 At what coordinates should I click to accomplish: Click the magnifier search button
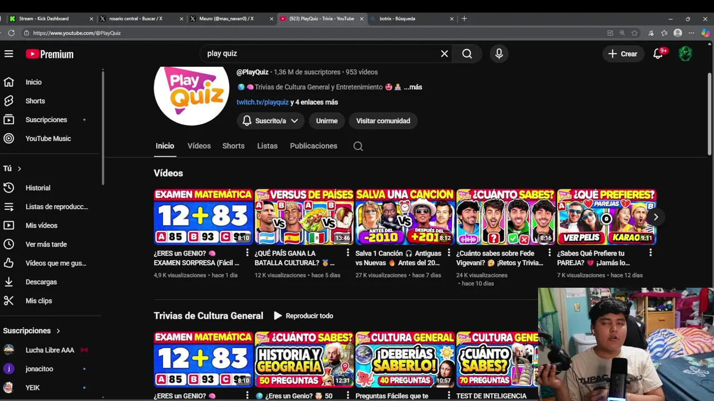coord(467,53)
